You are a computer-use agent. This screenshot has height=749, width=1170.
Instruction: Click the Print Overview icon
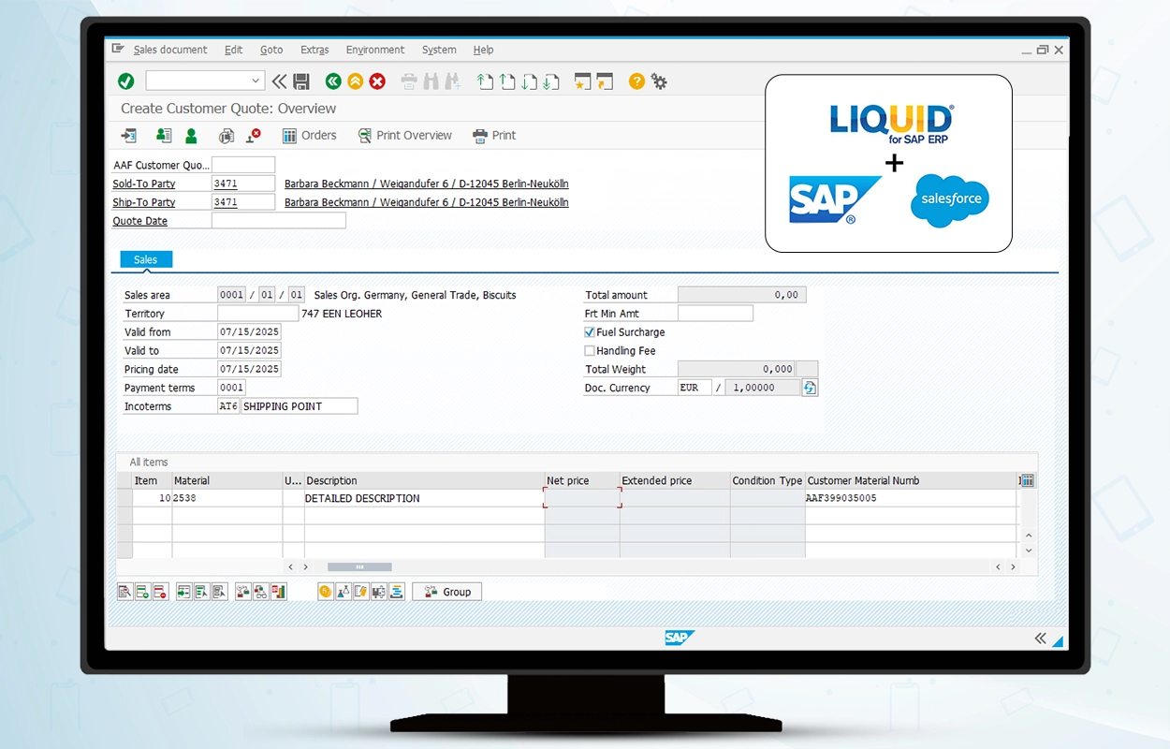365,136
